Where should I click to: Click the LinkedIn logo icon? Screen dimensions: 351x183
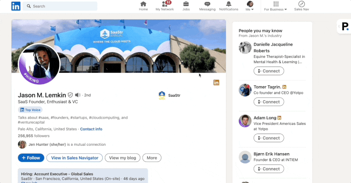[16, 6]
